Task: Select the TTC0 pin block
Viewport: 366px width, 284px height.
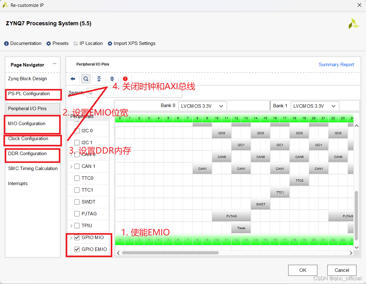Action: 299,180
